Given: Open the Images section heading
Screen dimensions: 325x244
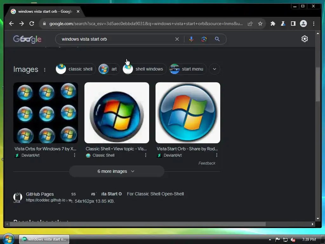Looking at the screenshot, I should click(26, 69).
